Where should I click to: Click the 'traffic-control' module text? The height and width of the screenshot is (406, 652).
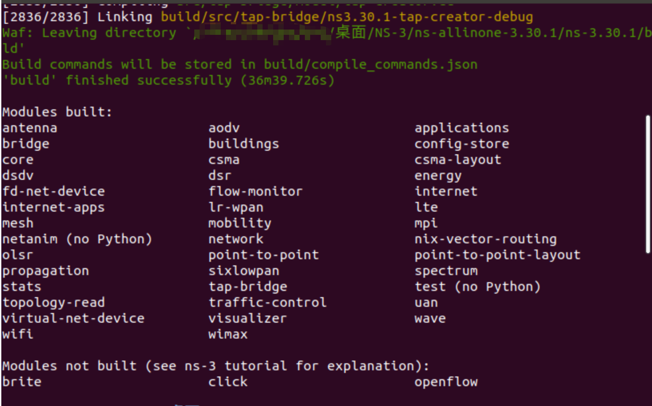(x=267, y=302)
